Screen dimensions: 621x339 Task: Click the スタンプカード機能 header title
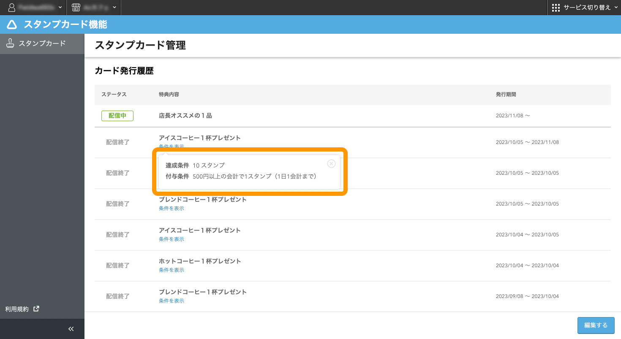pyautogui.click(x=65, y=25)
